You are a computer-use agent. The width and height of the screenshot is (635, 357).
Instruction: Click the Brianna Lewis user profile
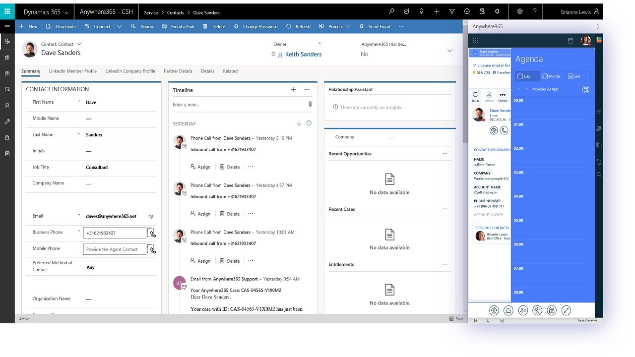(x=579, y=12)
